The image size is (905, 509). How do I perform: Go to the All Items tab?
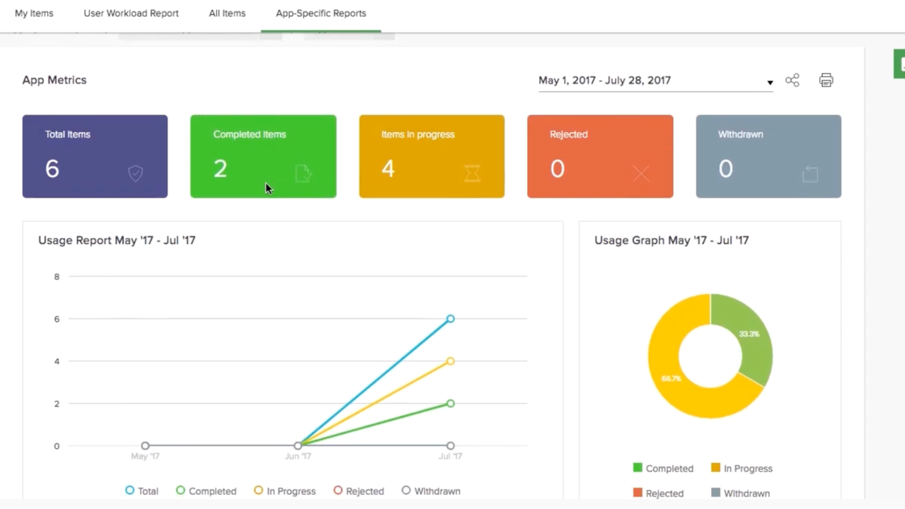tap(227, 13)
